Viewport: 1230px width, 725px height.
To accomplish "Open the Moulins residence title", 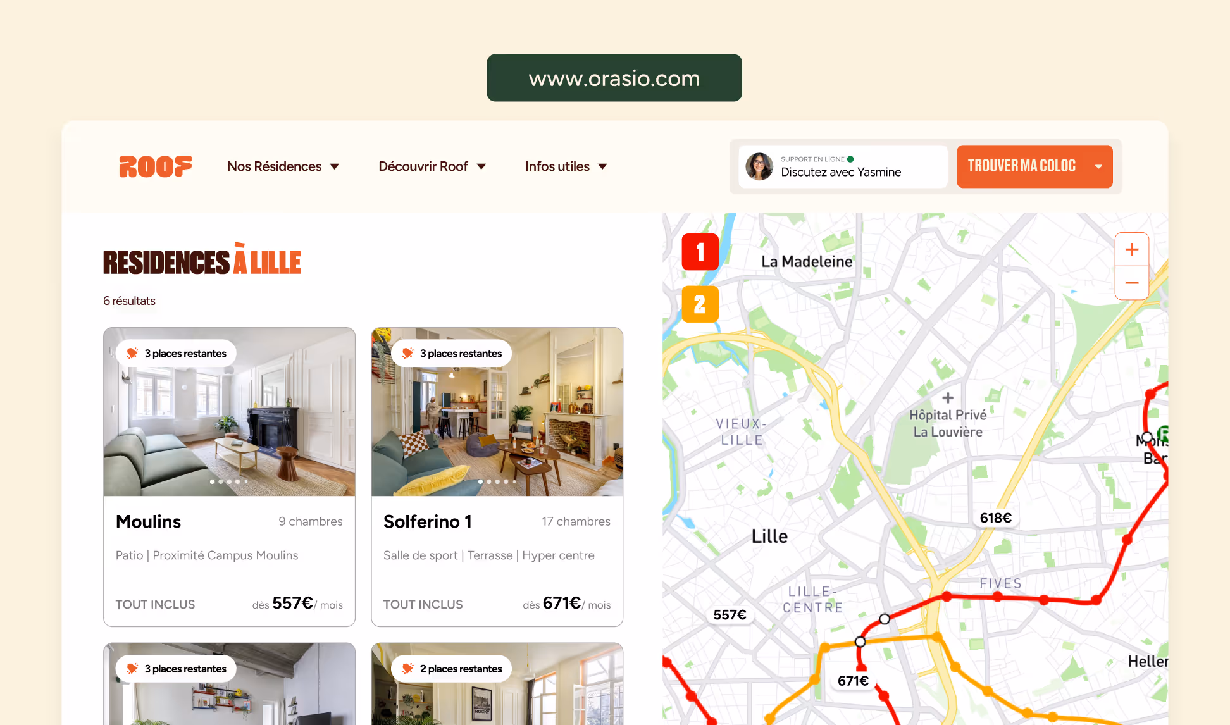I will (149, 521).
